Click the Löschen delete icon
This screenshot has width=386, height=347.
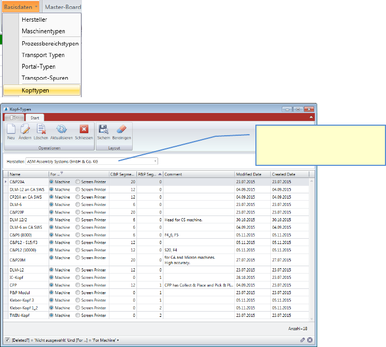[x=41, y=129]
